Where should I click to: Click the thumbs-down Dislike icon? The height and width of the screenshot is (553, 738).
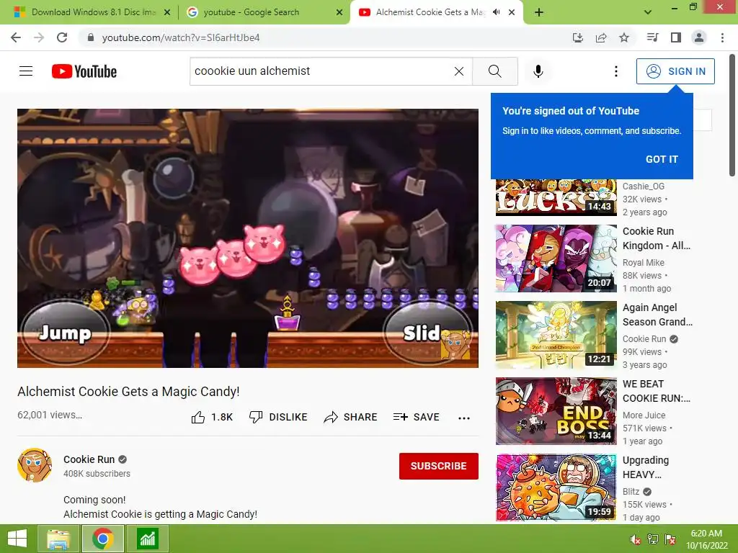tap(256, 417)
